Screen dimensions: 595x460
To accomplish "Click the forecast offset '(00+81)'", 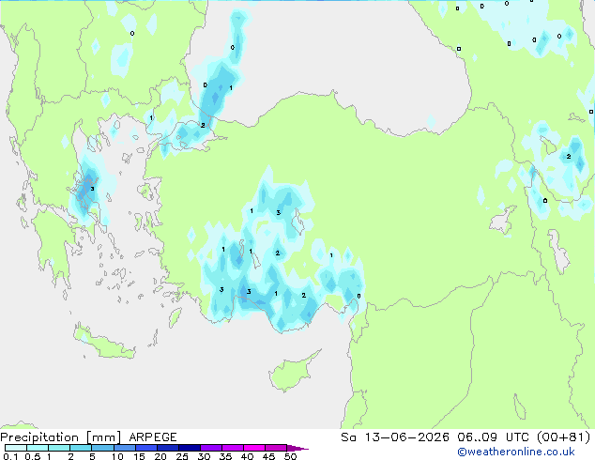I will click(564, 437).
